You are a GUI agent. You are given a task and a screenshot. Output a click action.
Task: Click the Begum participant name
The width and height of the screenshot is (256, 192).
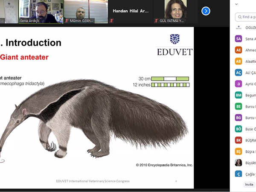pyautogui.click(x=250, y=95)
